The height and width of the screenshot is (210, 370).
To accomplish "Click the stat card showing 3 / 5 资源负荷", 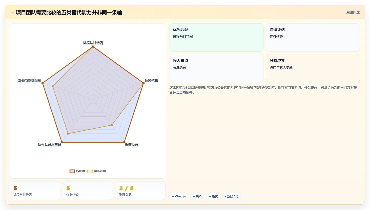I will (141, 191).
